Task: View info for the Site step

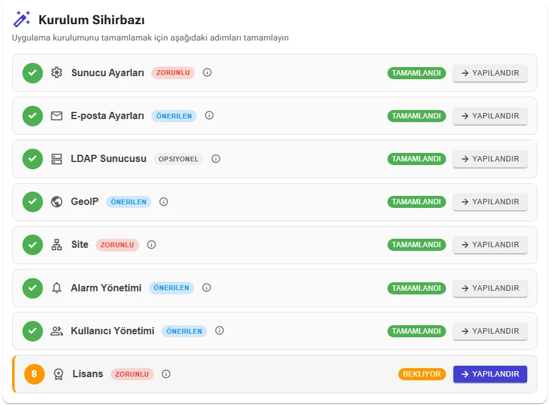Action: pyautogui.click(x=151, y=245)
